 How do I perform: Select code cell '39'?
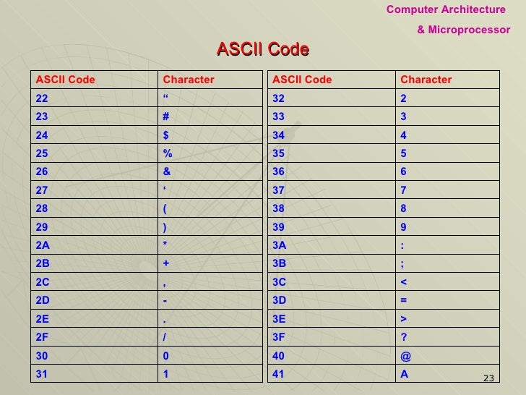coord(332,226)
